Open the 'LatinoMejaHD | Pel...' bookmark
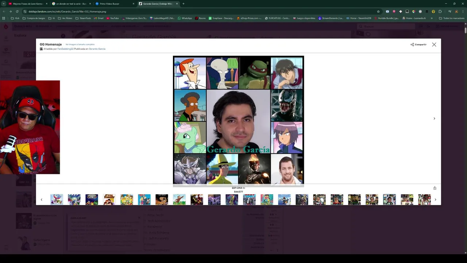The width and height of the screenshot is (467, 263). click(x=162, y=18)
